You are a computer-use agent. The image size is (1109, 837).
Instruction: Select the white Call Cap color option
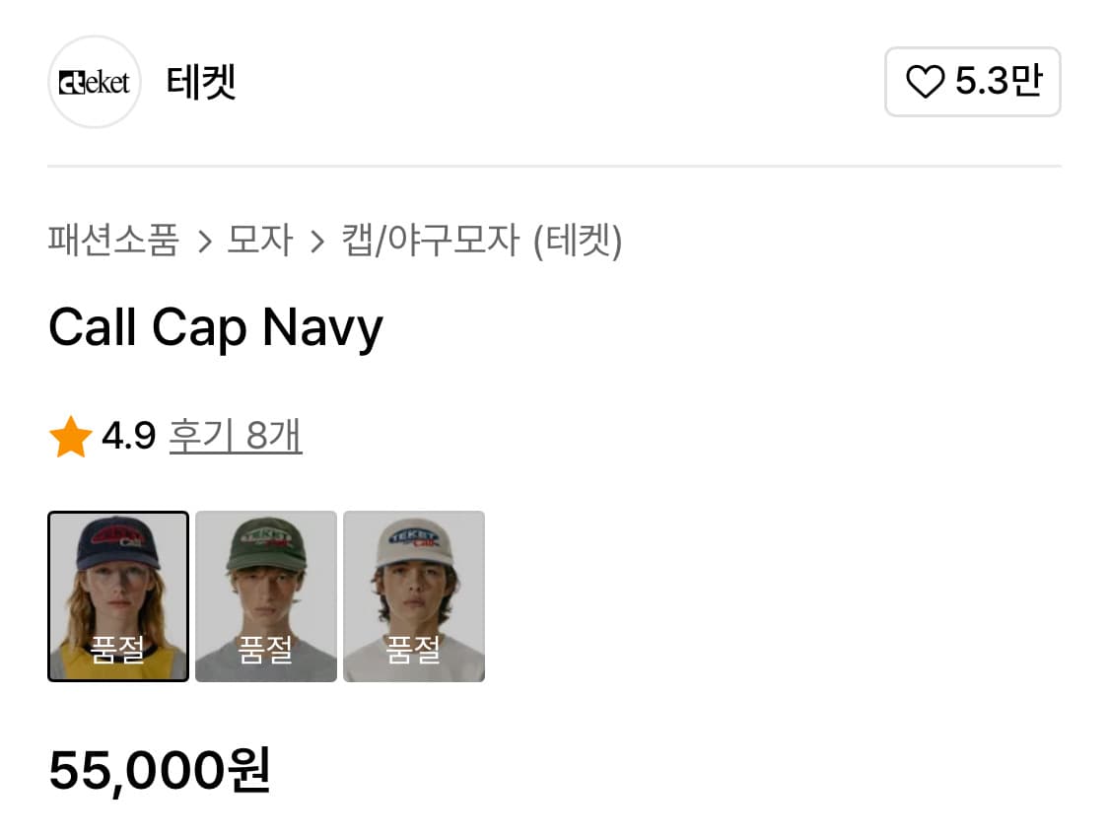(414, 595)
